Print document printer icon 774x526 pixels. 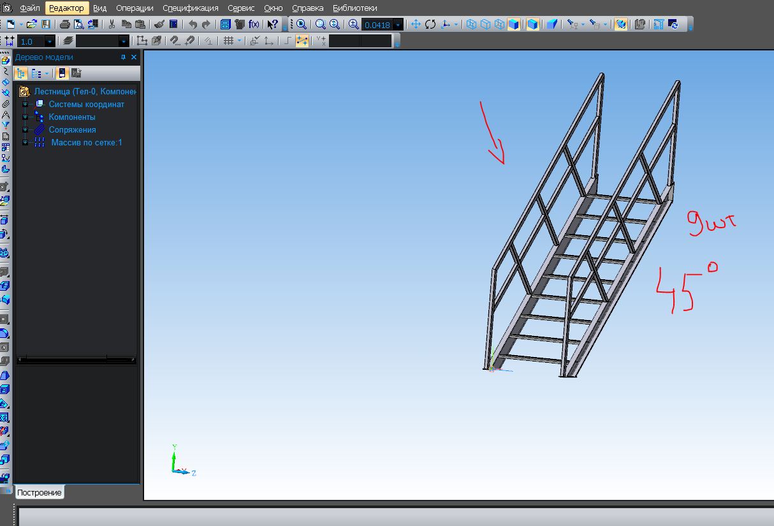coord(64,24)
